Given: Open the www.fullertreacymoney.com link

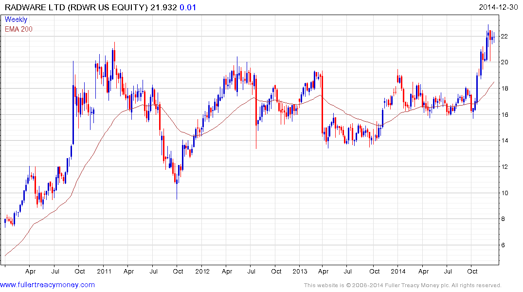Looking at the screenshot, I should [47, 285].
